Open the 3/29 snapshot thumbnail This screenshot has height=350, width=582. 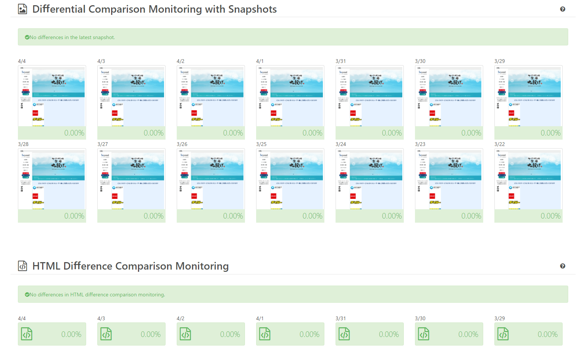tap(528, 96)
